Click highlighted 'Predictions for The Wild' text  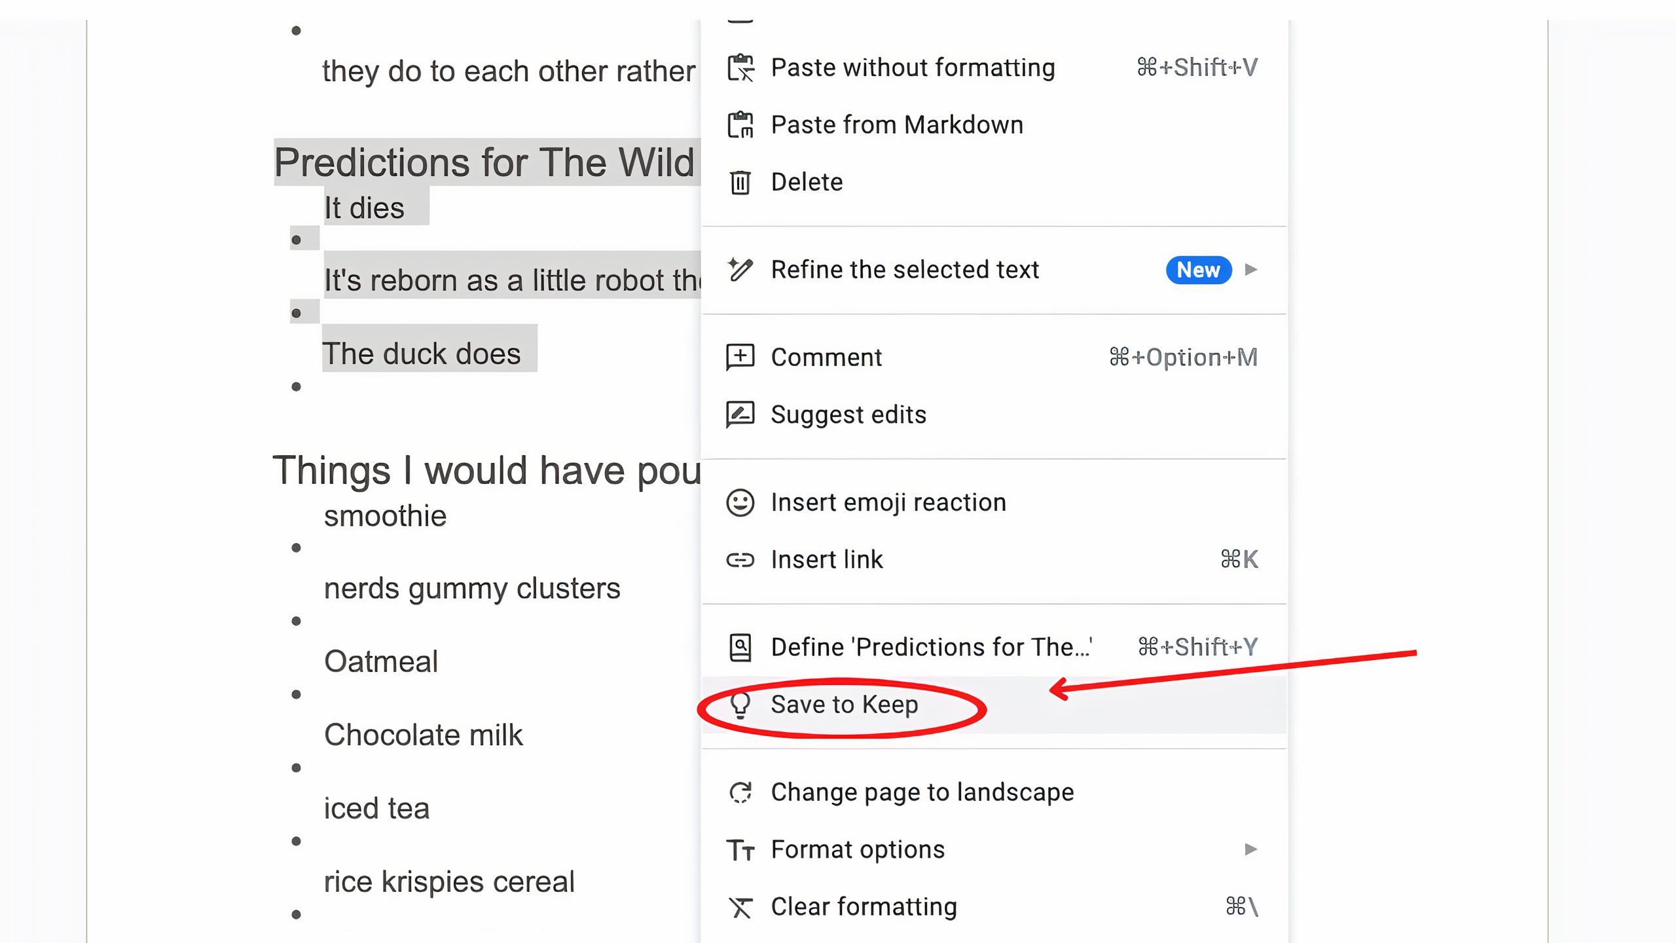coord(483,161)
